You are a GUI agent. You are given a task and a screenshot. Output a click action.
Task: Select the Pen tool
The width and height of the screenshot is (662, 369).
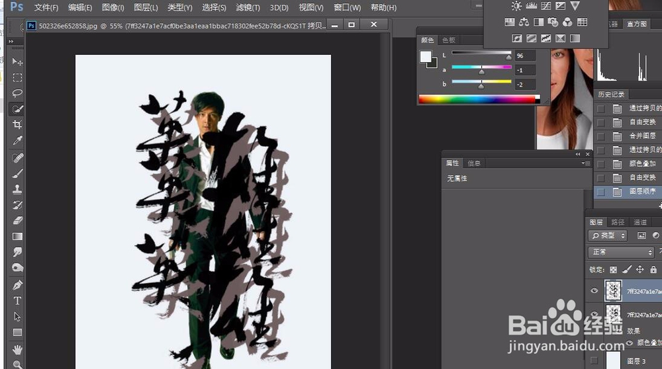tap(17, 285)
